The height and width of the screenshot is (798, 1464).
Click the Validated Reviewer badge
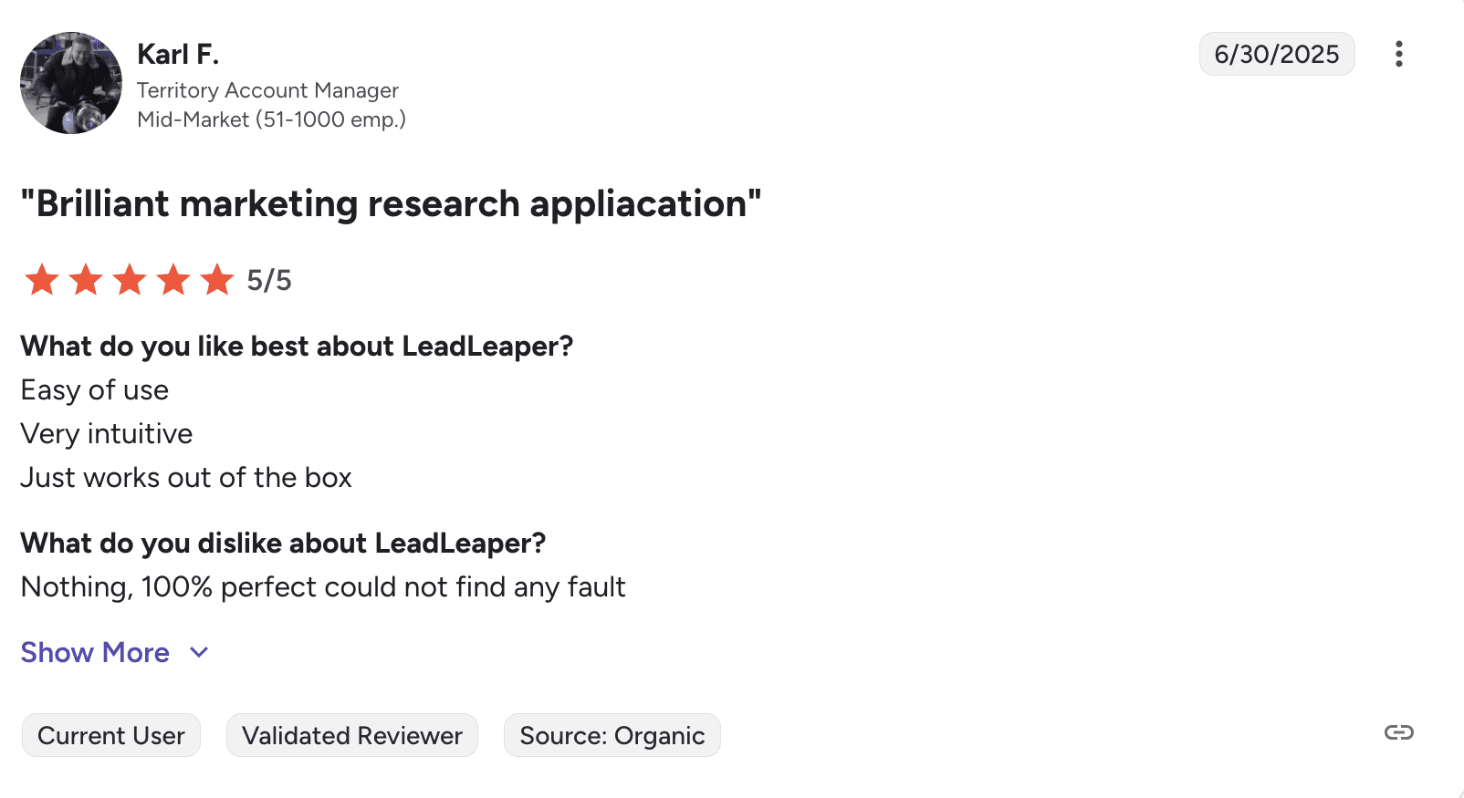tap(352, 735)
